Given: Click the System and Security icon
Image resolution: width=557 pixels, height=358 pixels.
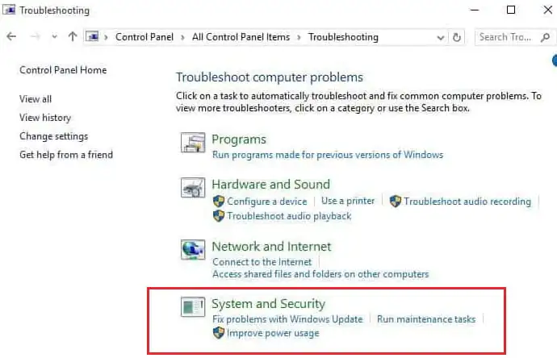Looking at the screenshot, I should tap(192, 307).
